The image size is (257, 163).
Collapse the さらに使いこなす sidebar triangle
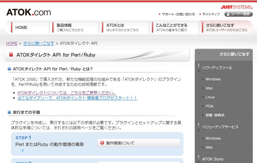pos(200,54)
